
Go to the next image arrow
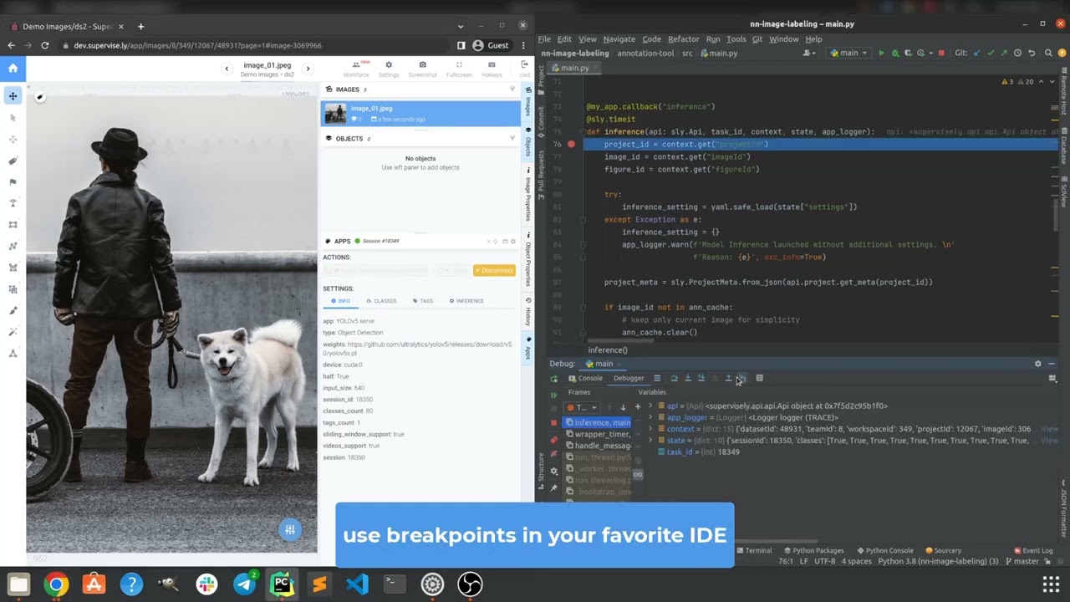[x=308, y=69]
